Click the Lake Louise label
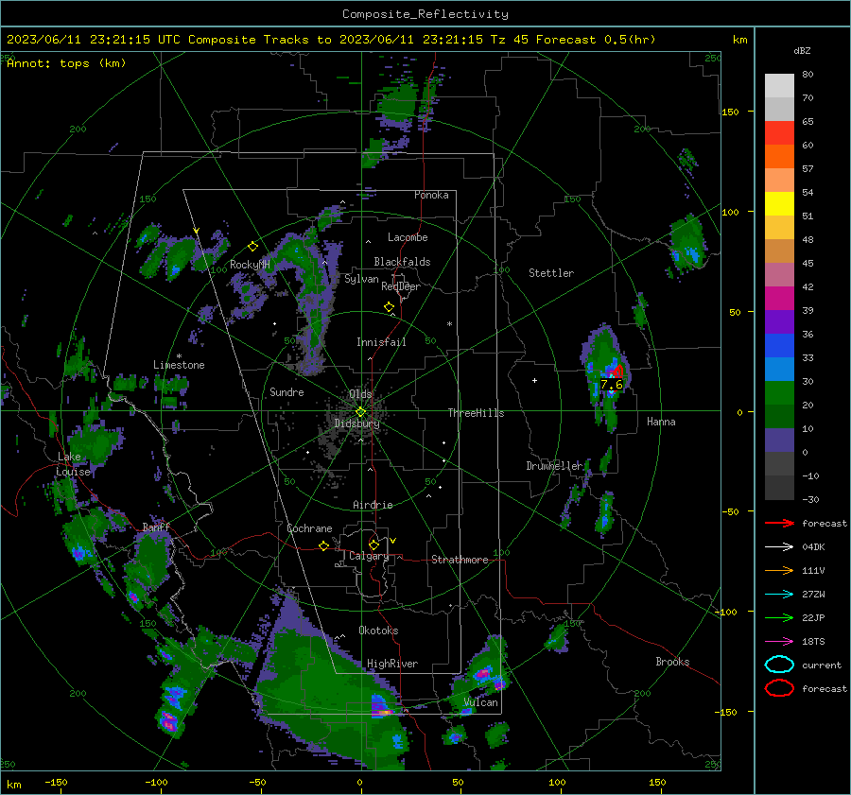 pyautogui.click(x=73, y=464)
